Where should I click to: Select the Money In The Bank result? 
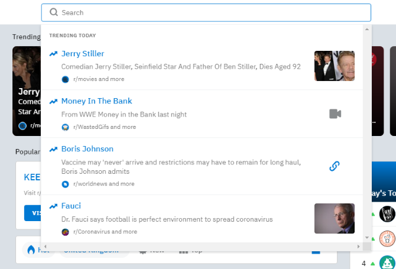[x=96, y=101]
